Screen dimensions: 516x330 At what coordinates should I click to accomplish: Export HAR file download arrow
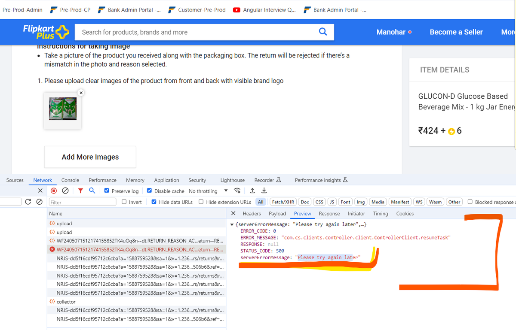[x=264, y=191]
